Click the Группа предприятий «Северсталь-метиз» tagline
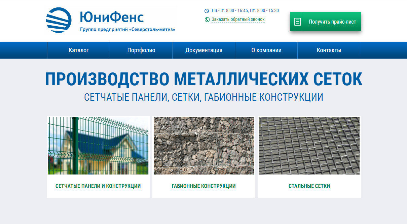Viewport: 407px width, 224px height. pyautogui.click(x=127, y=29)
